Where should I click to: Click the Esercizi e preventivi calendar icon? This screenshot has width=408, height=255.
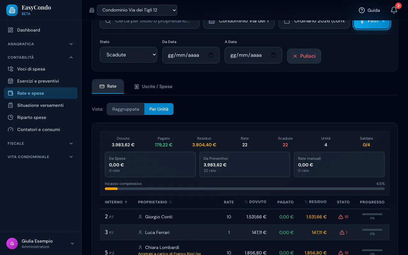click(11, 81)
